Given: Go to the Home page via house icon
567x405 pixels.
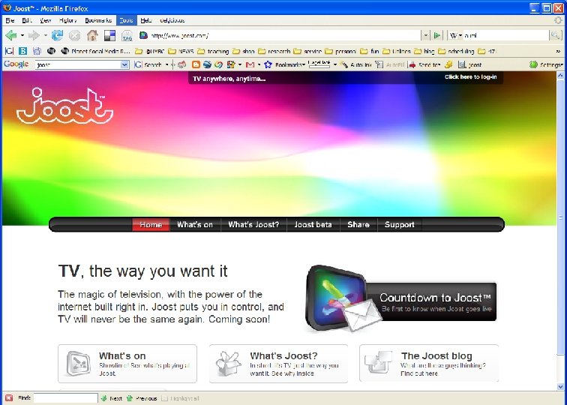Looking at the screenshot, I should 92,35.
